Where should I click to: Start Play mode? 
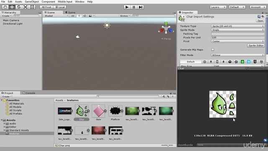coord(127,7)
